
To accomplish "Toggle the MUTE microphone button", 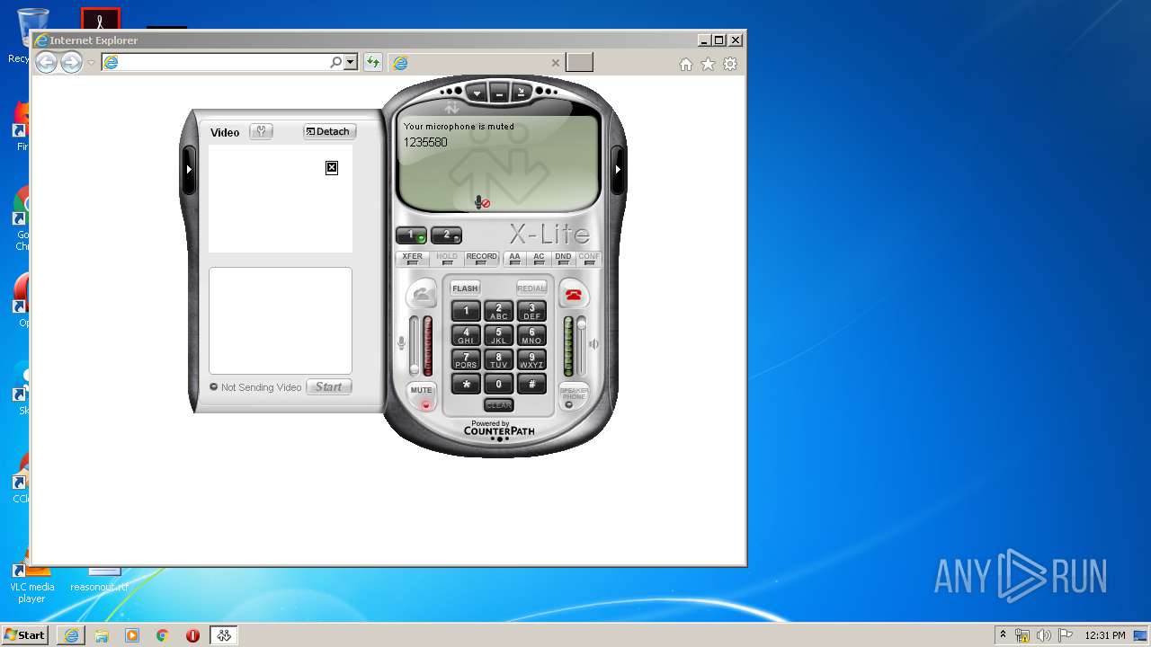I will click(x=423, y=396).
